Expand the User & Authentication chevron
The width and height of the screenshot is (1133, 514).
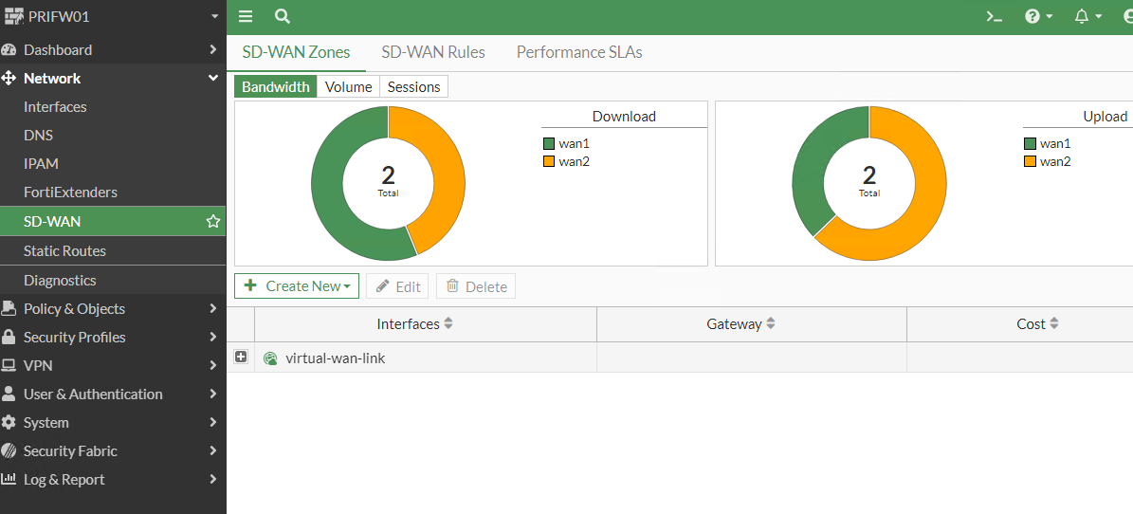point(213,394)
